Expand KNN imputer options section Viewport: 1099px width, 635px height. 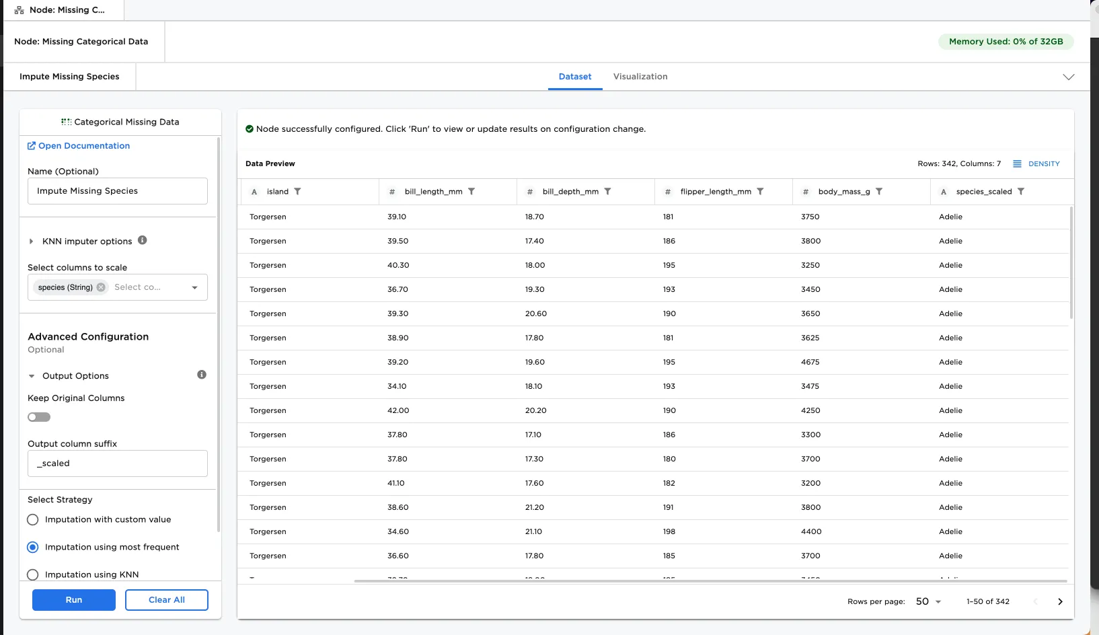pyautogui.click(x=32, y=241)
